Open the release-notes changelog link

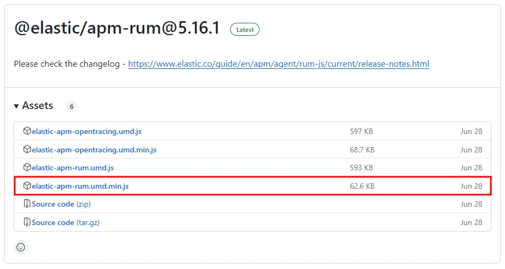(x=279, y=64)
